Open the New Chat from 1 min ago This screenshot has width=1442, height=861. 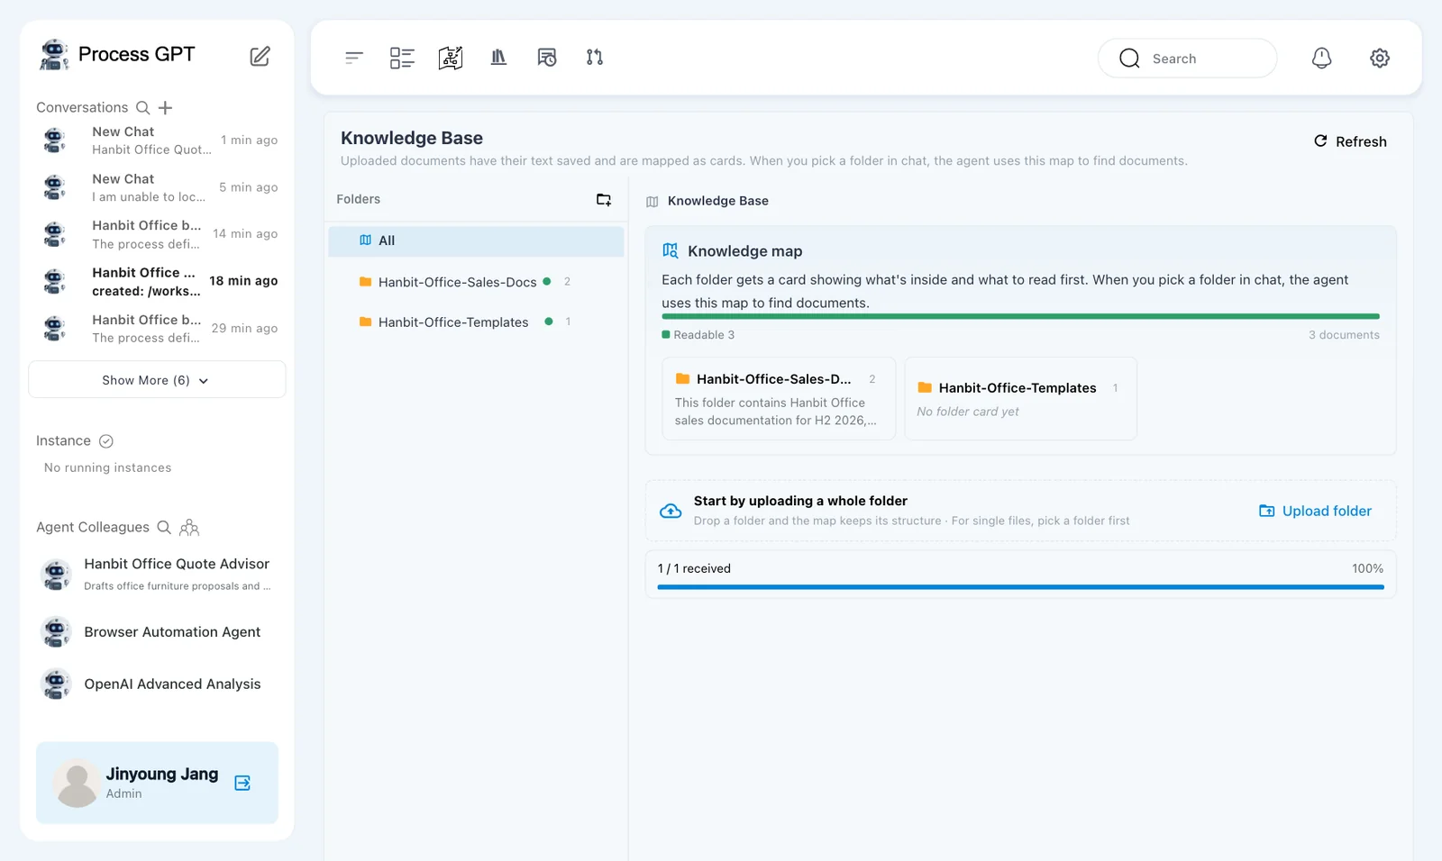coord(157,140)
